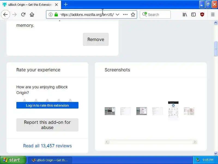Click the first rating star

click(25, 100)
